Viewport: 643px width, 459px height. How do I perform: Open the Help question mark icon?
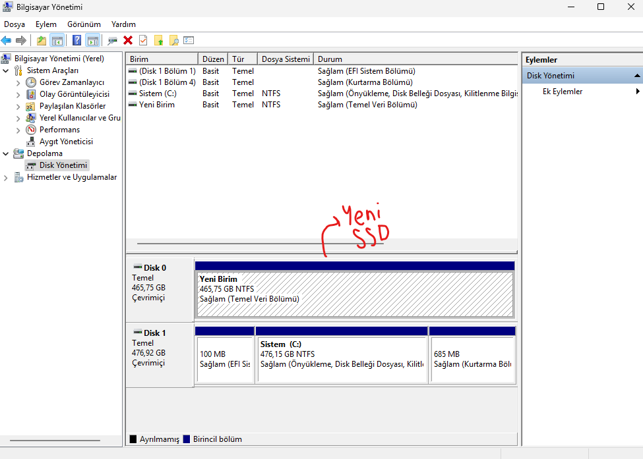(77, 41)
